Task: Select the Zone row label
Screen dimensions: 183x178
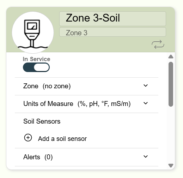Action: (31, 86)
